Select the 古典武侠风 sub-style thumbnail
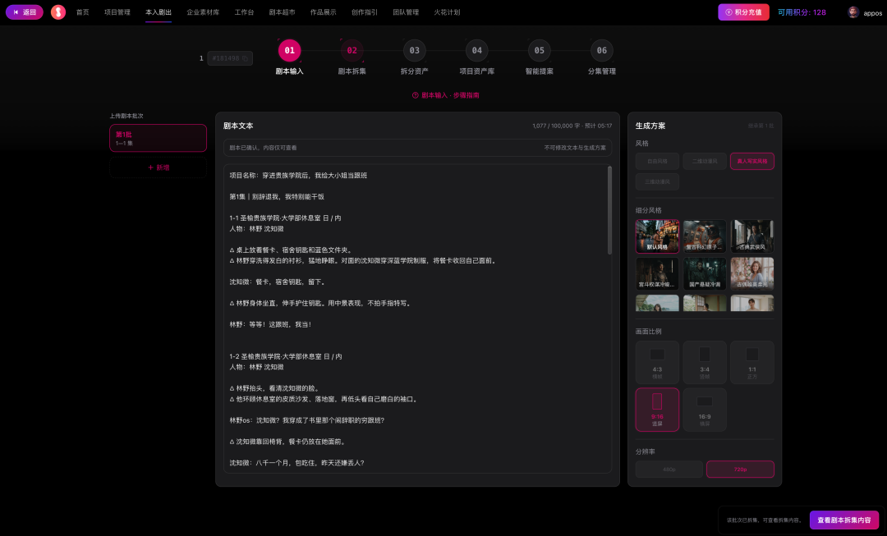The width and height of the screenshot is (887, 536). coord(751,236)
